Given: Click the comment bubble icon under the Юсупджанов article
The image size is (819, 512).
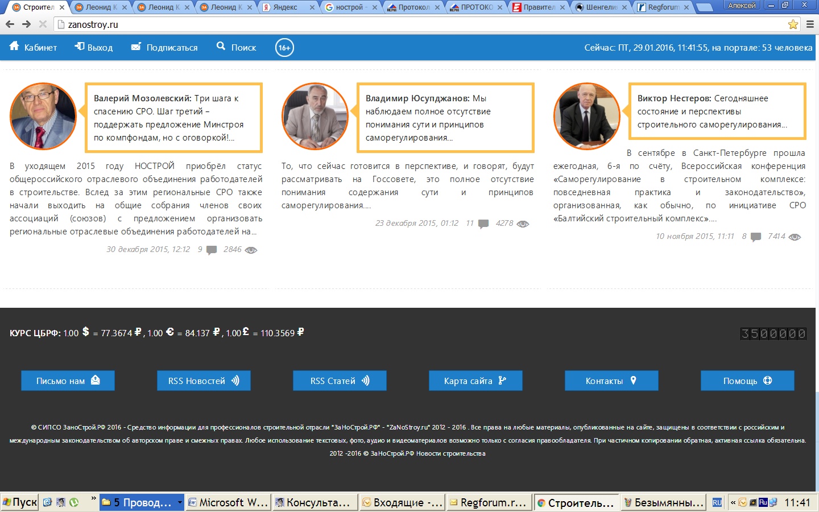Looking at the screenshot, I should coord(483,224).
